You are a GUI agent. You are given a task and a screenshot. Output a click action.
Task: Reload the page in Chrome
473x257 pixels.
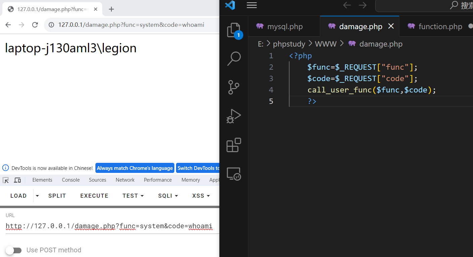[35, 25]
